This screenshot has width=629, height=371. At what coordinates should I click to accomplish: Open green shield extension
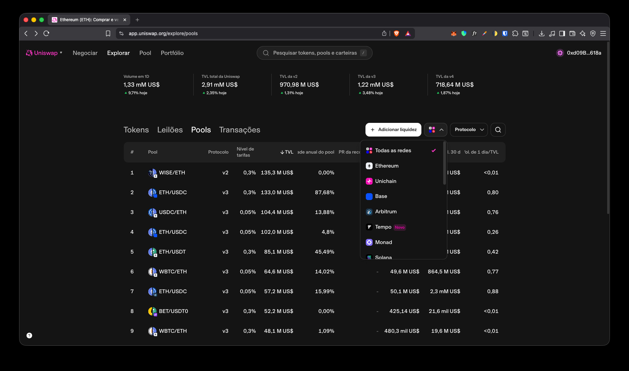click(464, 33)
